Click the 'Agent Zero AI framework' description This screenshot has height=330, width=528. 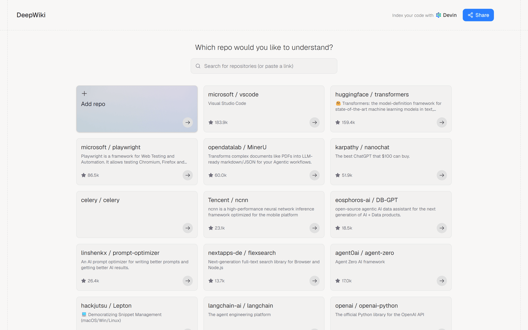tap(360, 262)
